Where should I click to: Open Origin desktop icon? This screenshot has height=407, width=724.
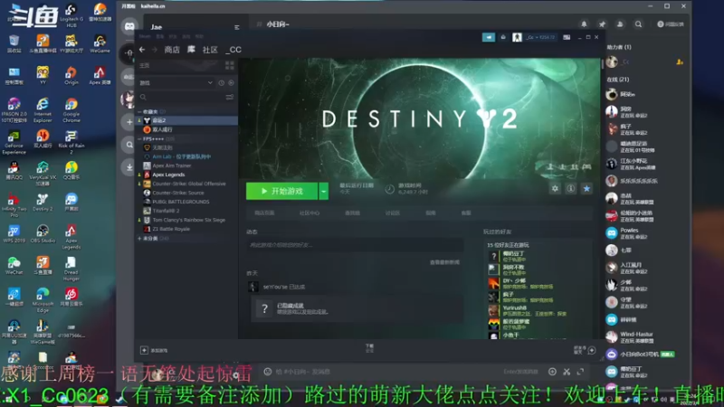point(71,76)
